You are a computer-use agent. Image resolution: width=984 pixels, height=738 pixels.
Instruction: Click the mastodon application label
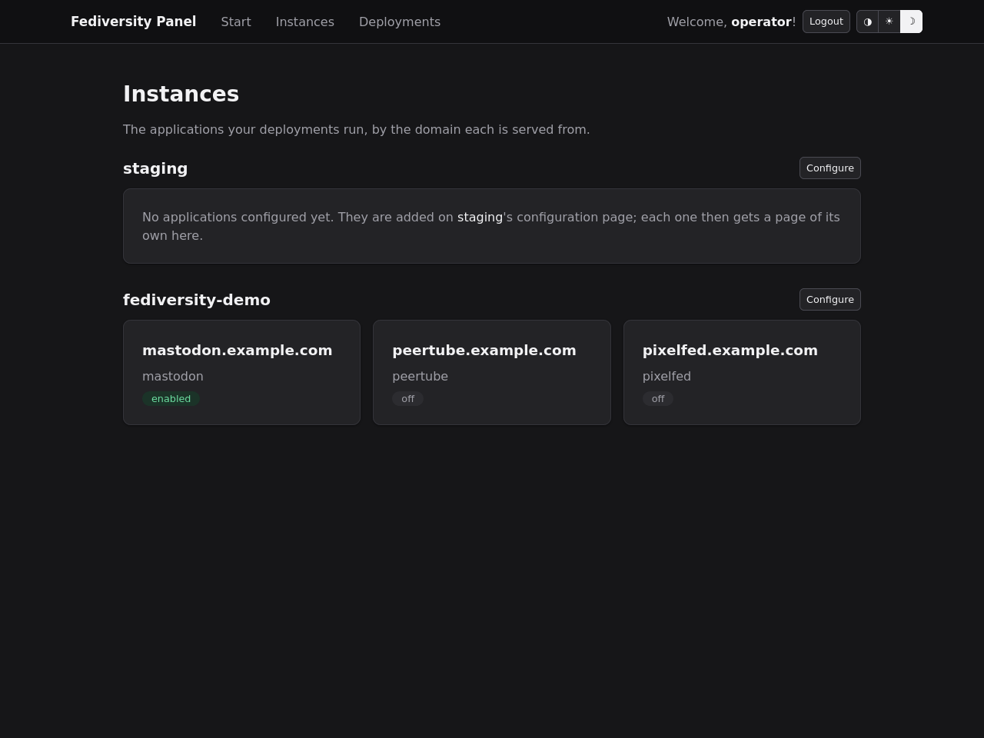pos(173,376)
